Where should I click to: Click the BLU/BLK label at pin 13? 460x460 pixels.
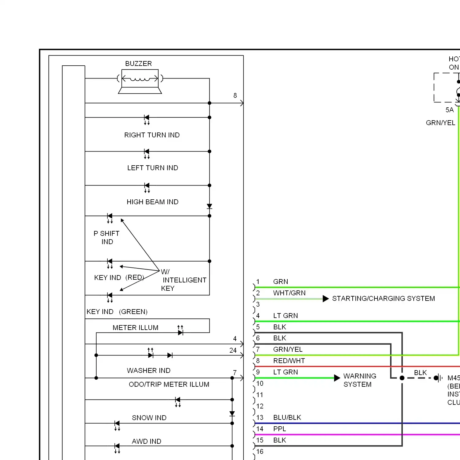pyautogui.click(x=287, y=417)
